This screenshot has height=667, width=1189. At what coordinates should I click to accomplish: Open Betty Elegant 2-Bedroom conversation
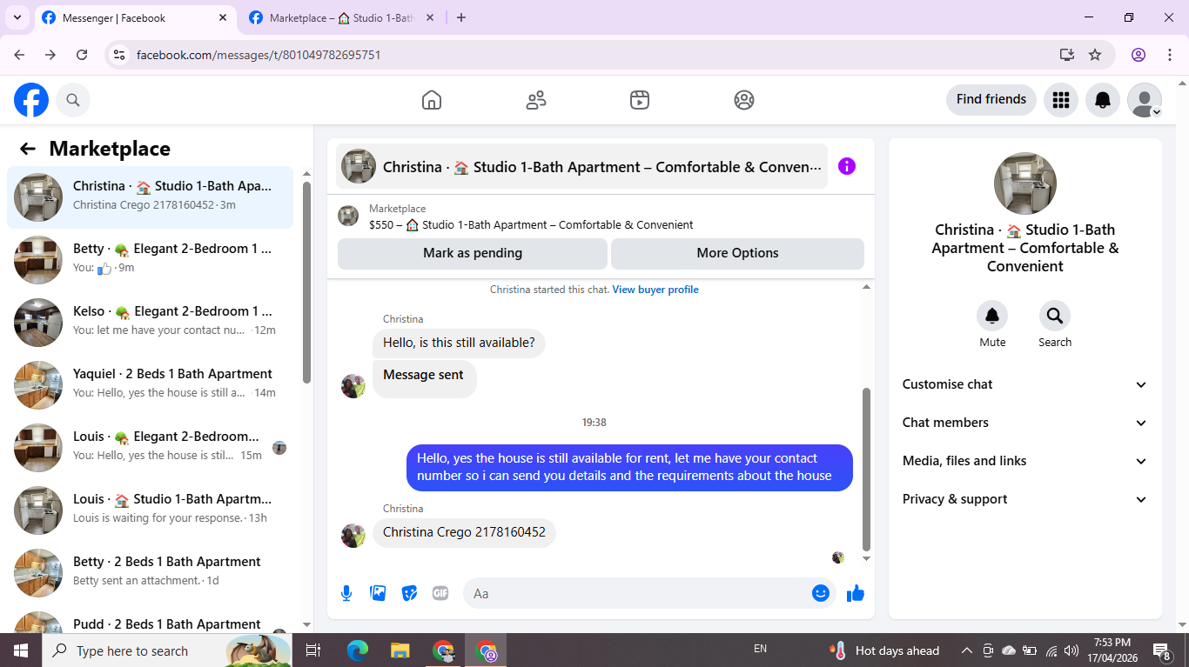[151, 260]
